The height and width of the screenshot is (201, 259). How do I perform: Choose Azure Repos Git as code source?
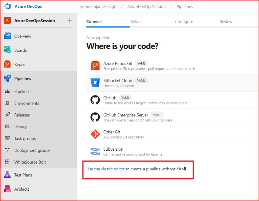click(118, 64)
